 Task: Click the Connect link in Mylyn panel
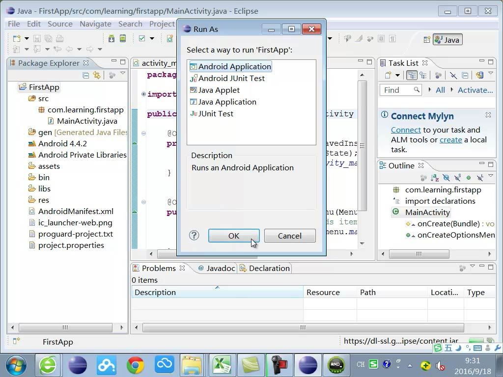click(x=406, y=130)
